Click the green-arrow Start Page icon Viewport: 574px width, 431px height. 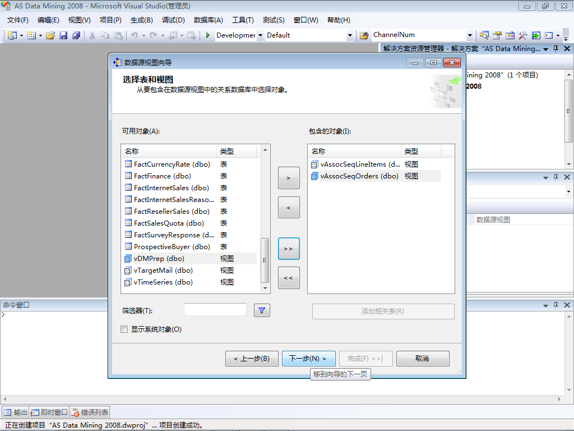coord(536,35)
